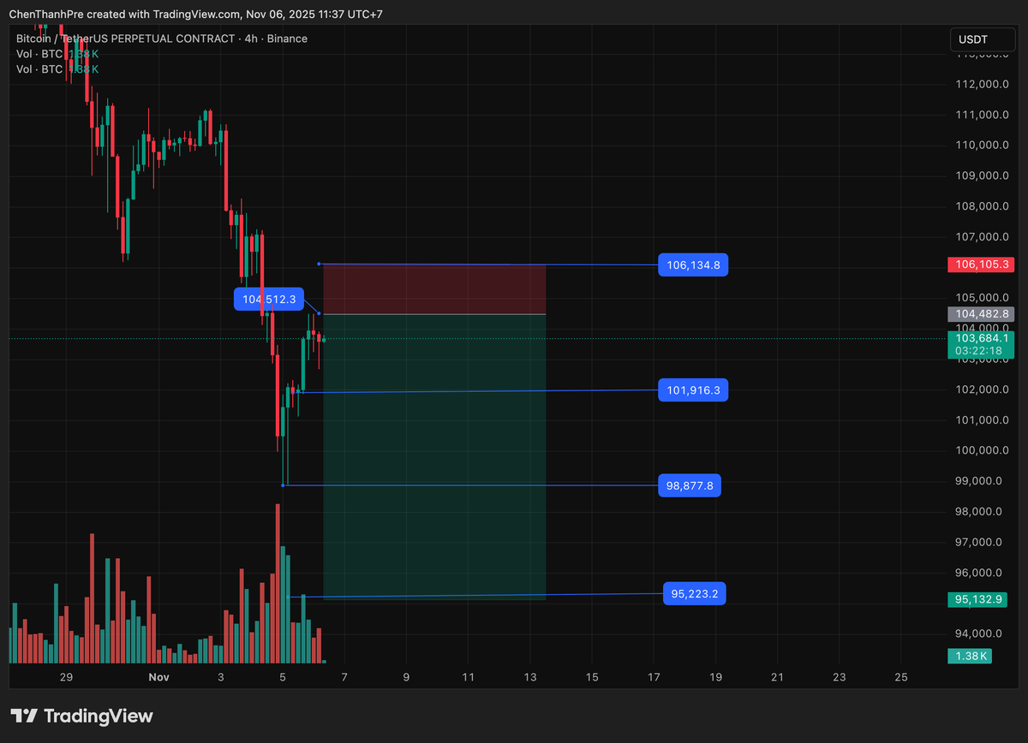Open the USDT currency selector
This screenshot has width=1028, height=743.
[x=982, y=39]
